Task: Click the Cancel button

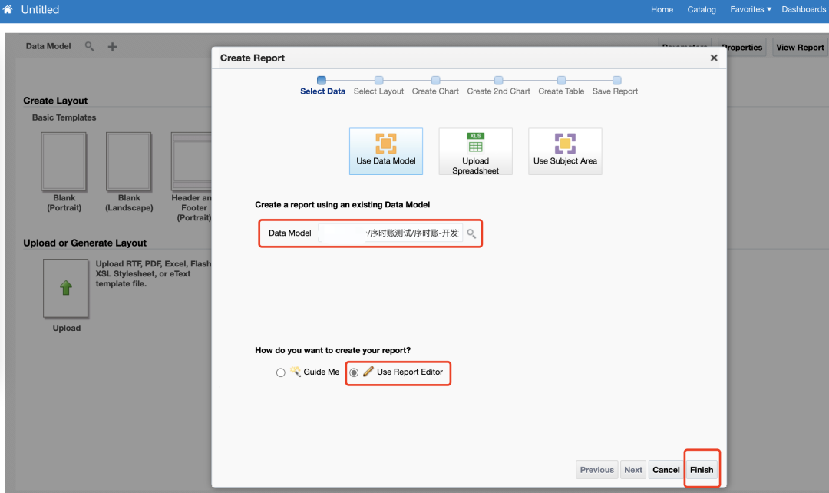Action: click(x=666, y=470)
